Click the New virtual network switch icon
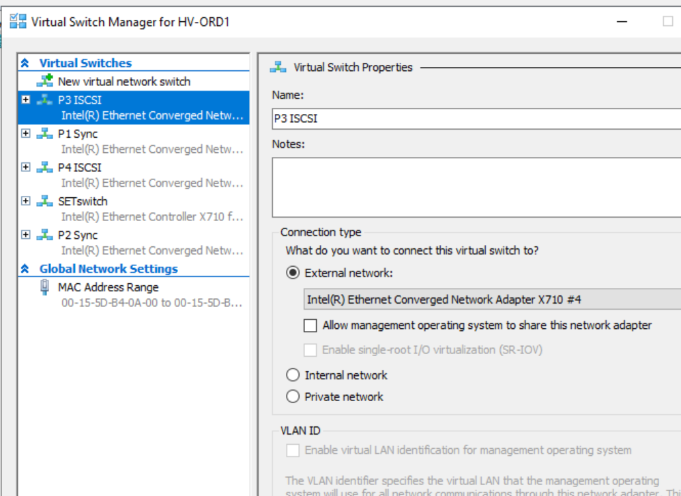 coord(45,81)
